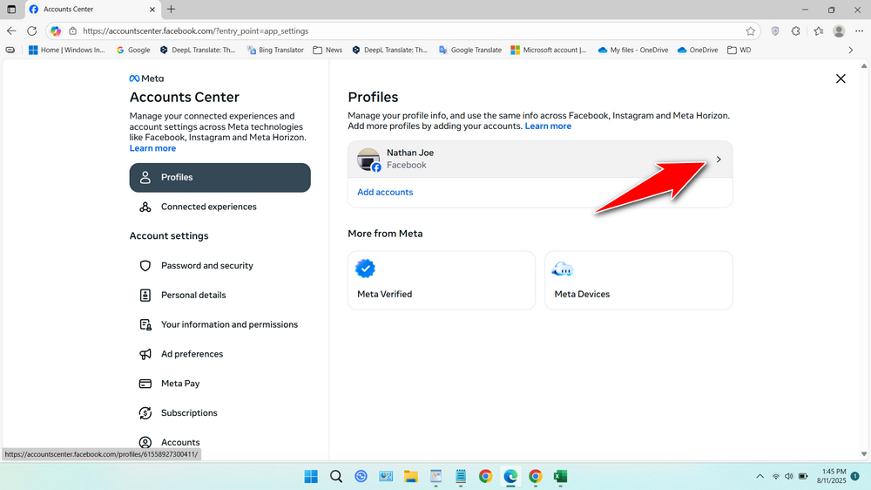
Task: Click the page vertical scrollbar
Action: [x=864, y=261]
